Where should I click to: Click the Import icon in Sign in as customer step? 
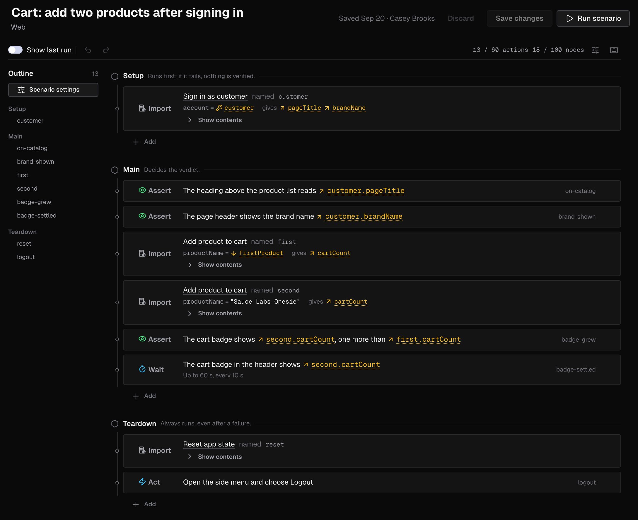click(x=142, y=108)
